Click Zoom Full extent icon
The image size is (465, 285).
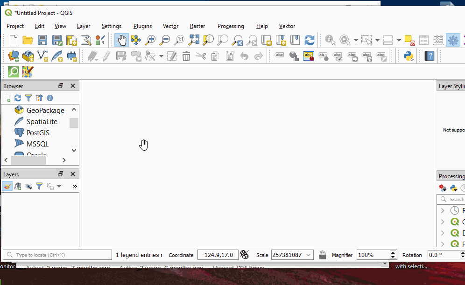coord(194,40)
